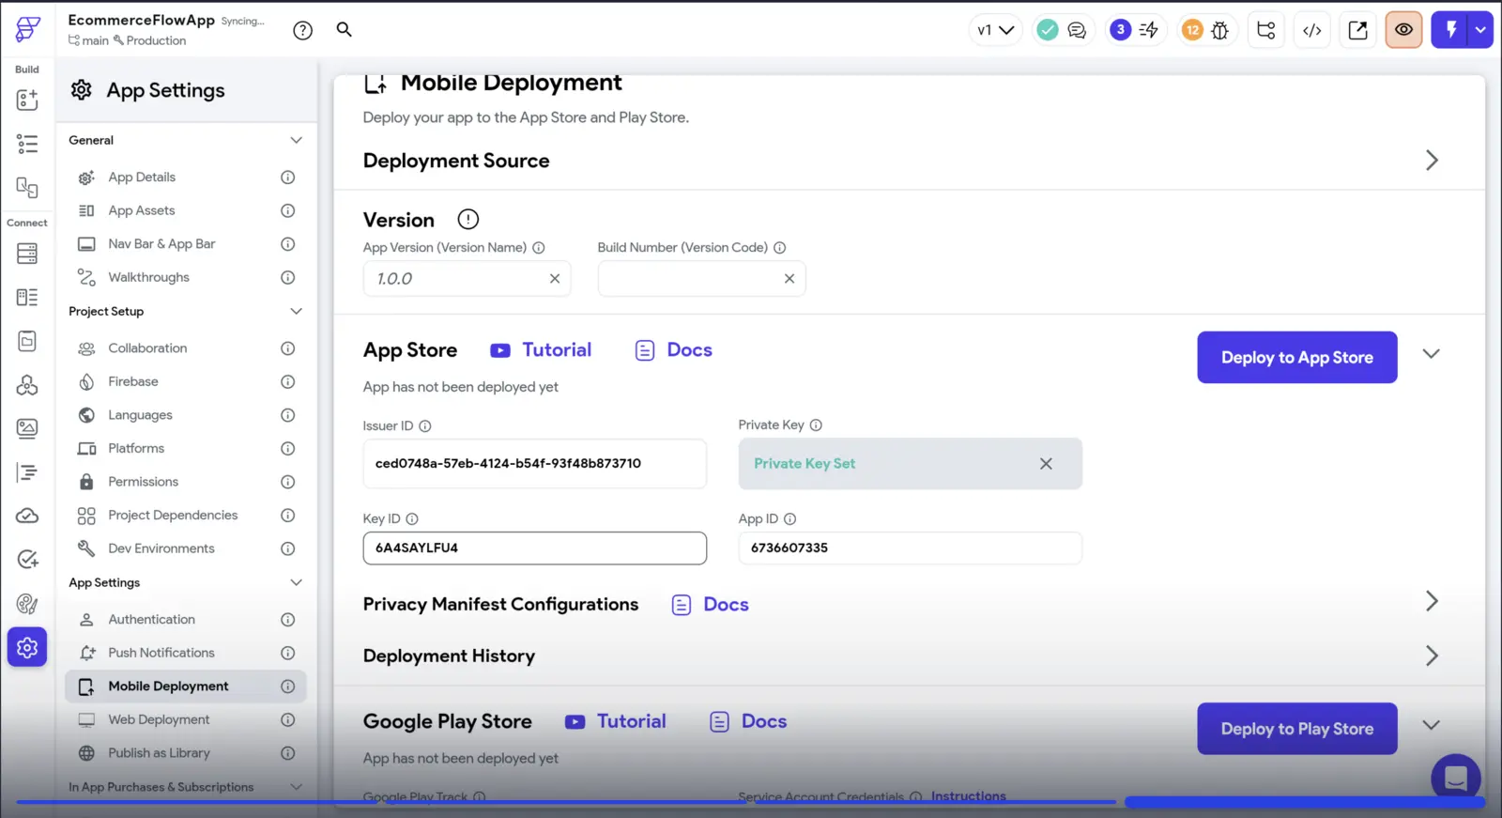1502x818 pixels.
Task: Open the widget tree icon in left rail
Action: click(27, 144)
